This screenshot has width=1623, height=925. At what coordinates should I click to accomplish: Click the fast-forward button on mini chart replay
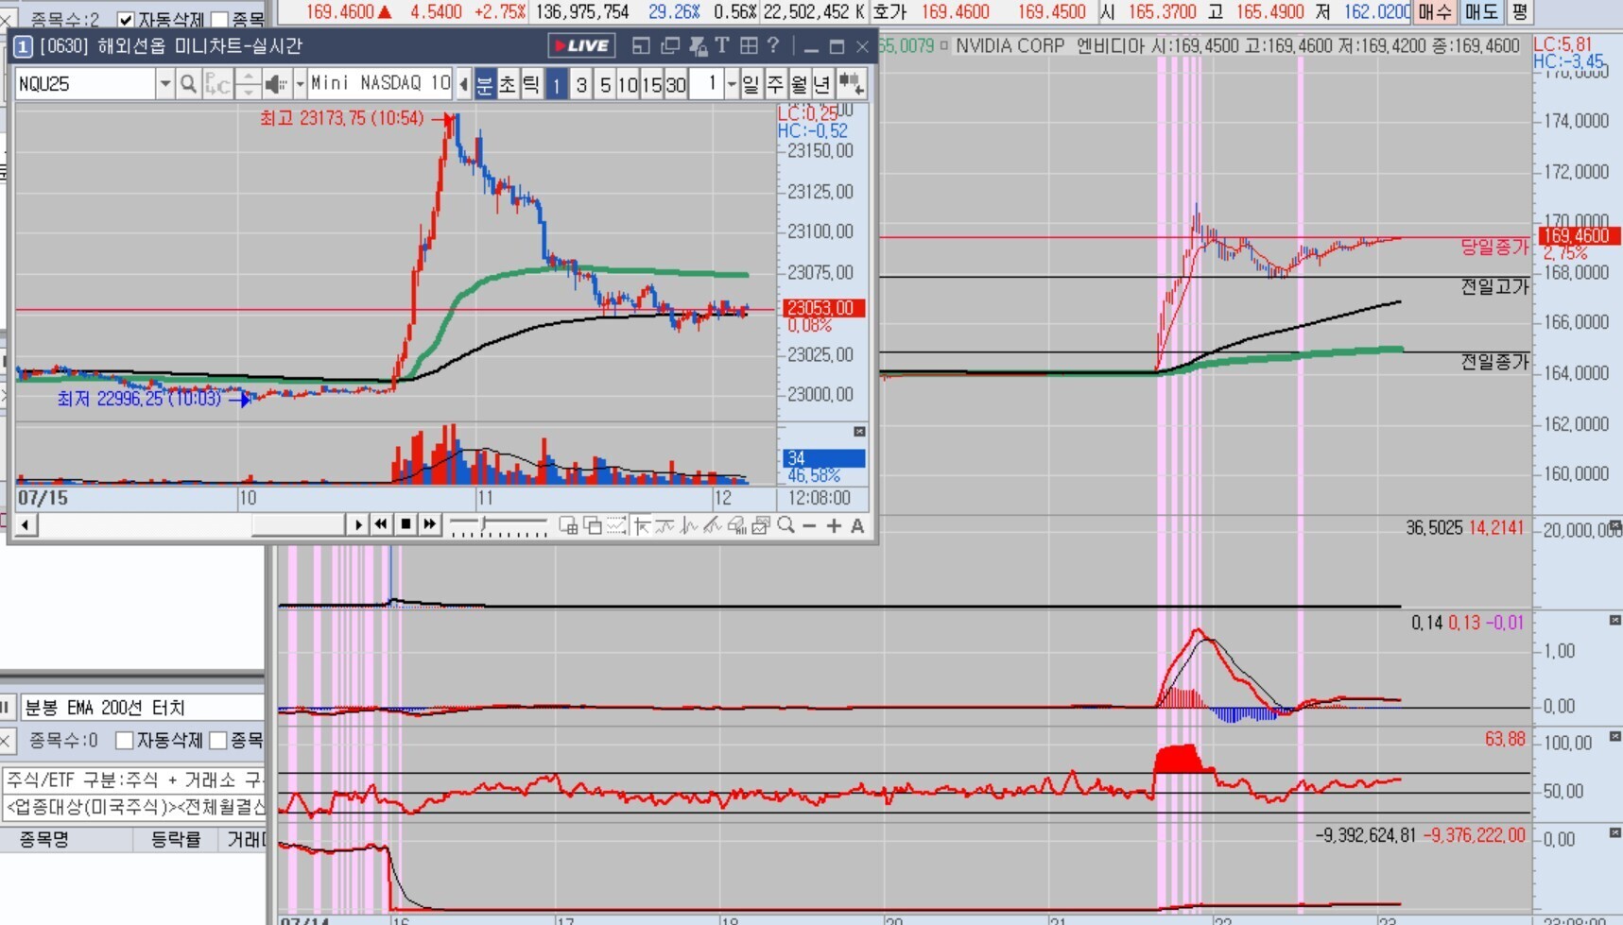(430, 524)
